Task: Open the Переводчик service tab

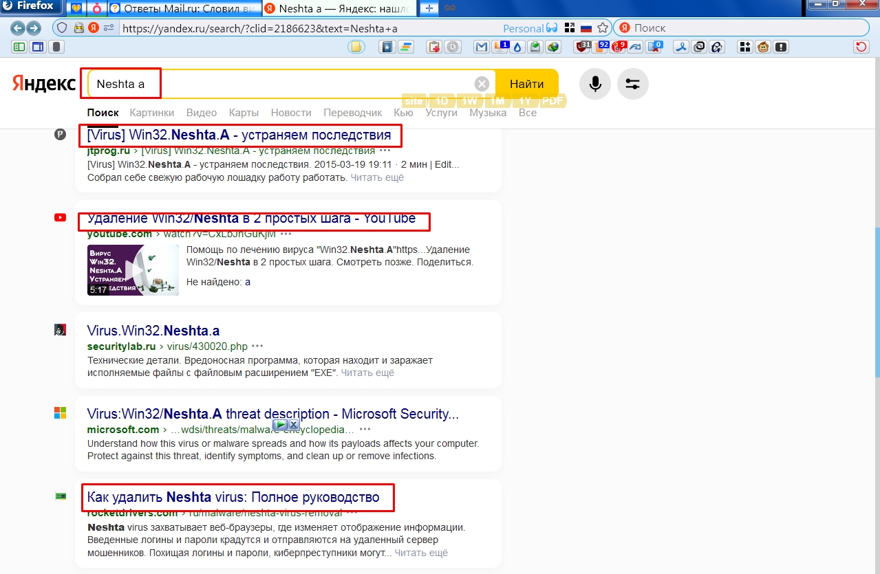Action: tap(352, 113)
